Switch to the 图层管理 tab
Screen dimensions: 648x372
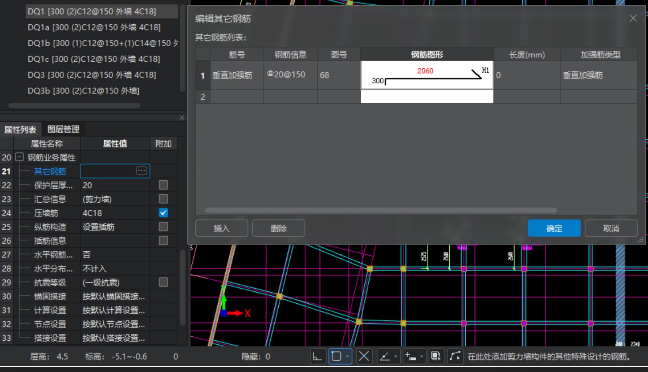coord(63,129)
